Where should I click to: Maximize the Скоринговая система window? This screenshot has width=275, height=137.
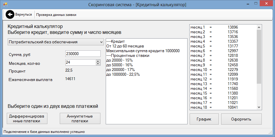(x=256, y=3)
